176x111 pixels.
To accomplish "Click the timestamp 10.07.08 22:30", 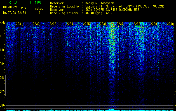I will click(x=14, y=13).
